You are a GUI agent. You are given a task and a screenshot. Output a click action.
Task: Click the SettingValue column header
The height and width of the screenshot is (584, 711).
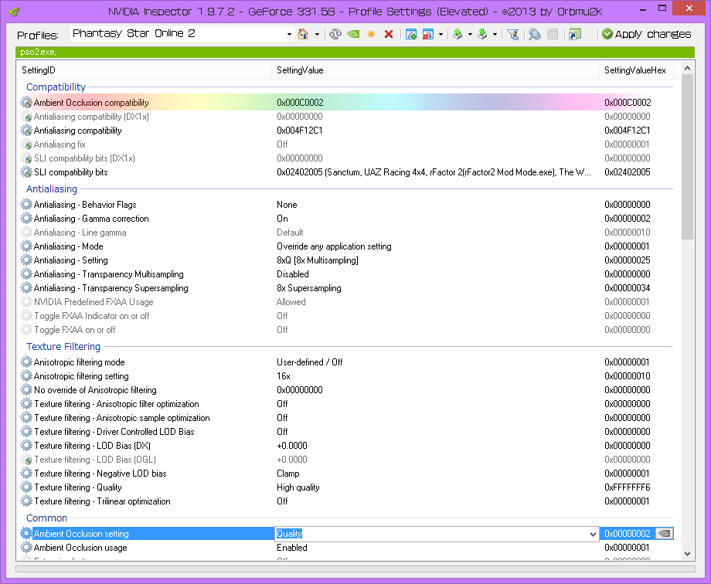click(435, 70)
